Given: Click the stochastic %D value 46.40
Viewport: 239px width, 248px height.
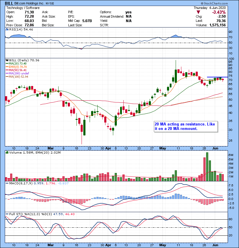Looking at the screenshot, I should coord(70,214).
